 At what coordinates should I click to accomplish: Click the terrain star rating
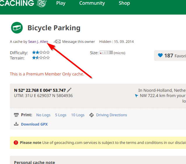[x=41, y=58]
